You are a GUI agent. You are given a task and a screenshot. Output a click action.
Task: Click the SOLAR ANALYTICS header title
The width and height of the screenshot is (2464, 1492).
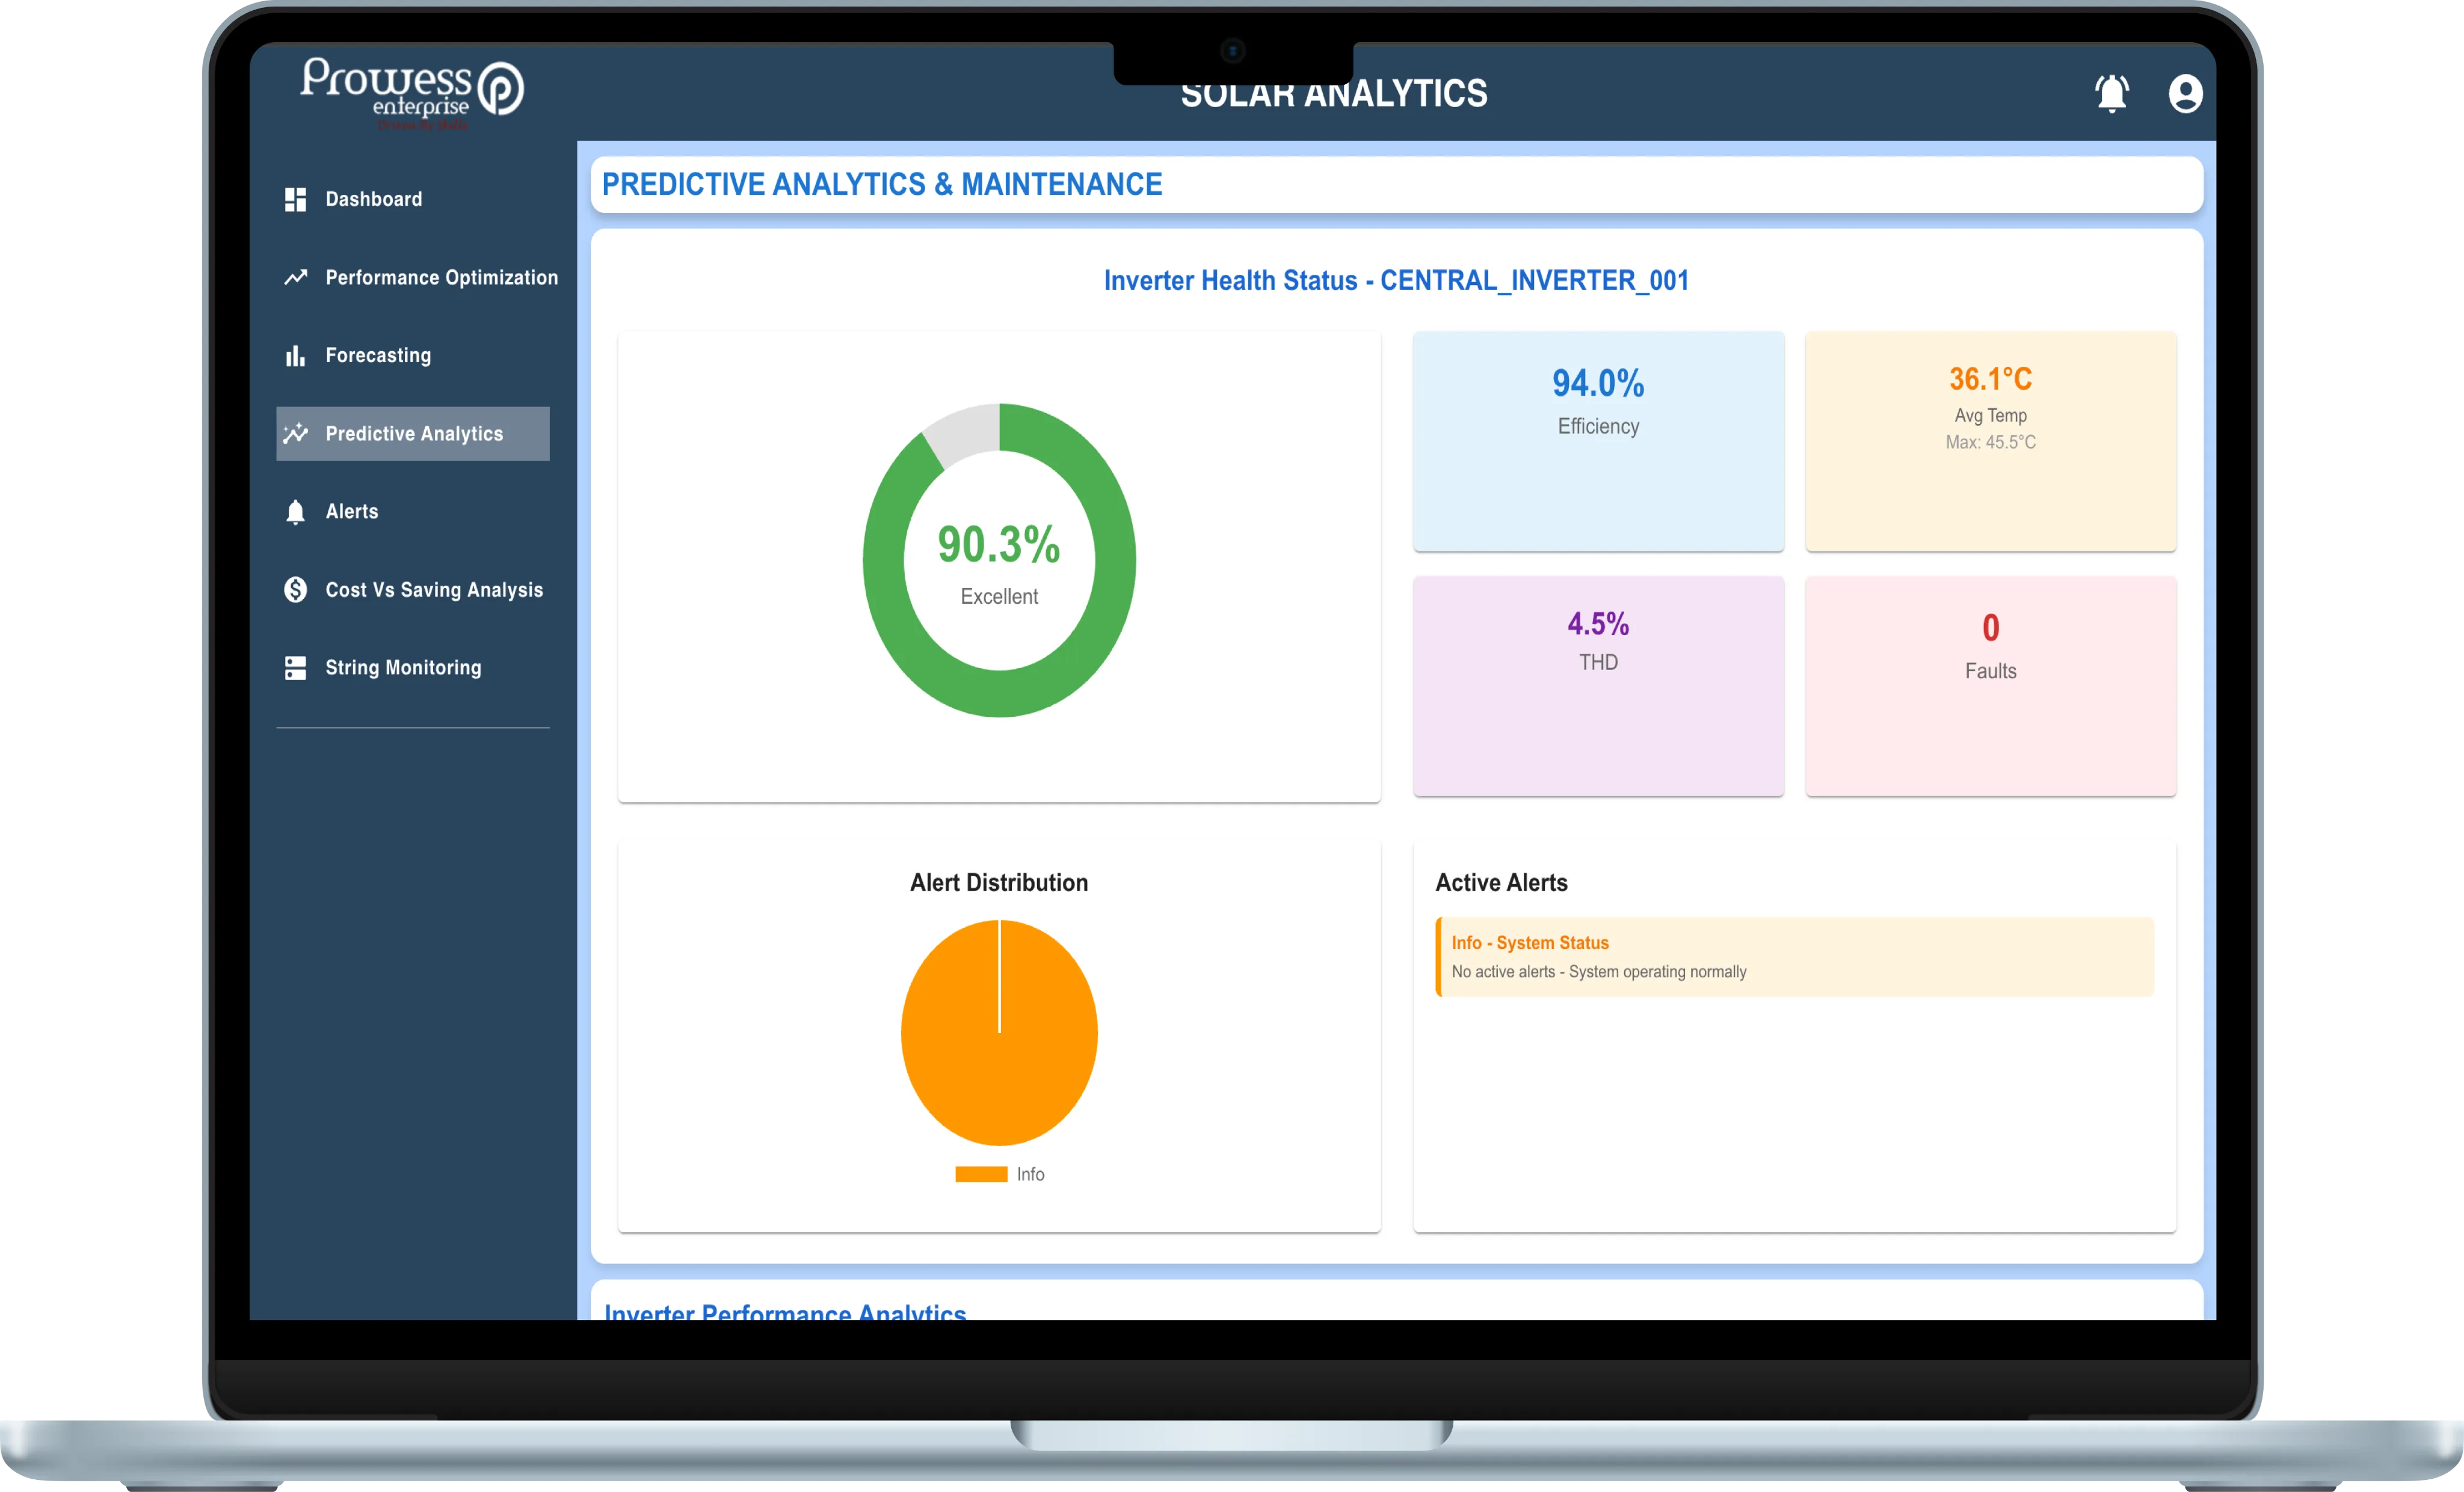[x=1333, y=95]
